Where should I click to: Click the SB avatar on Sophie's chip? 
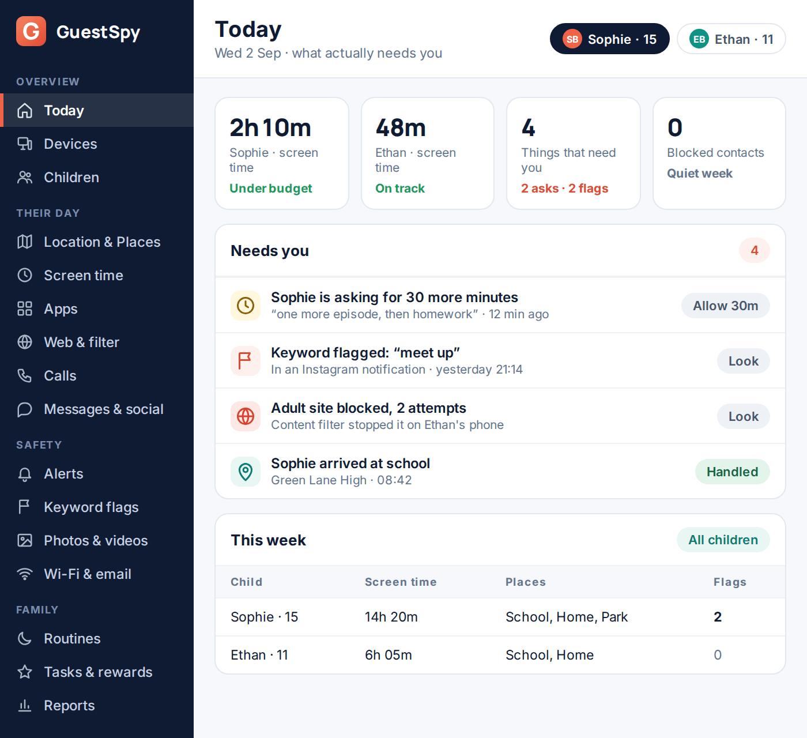(x=572, y=39)
